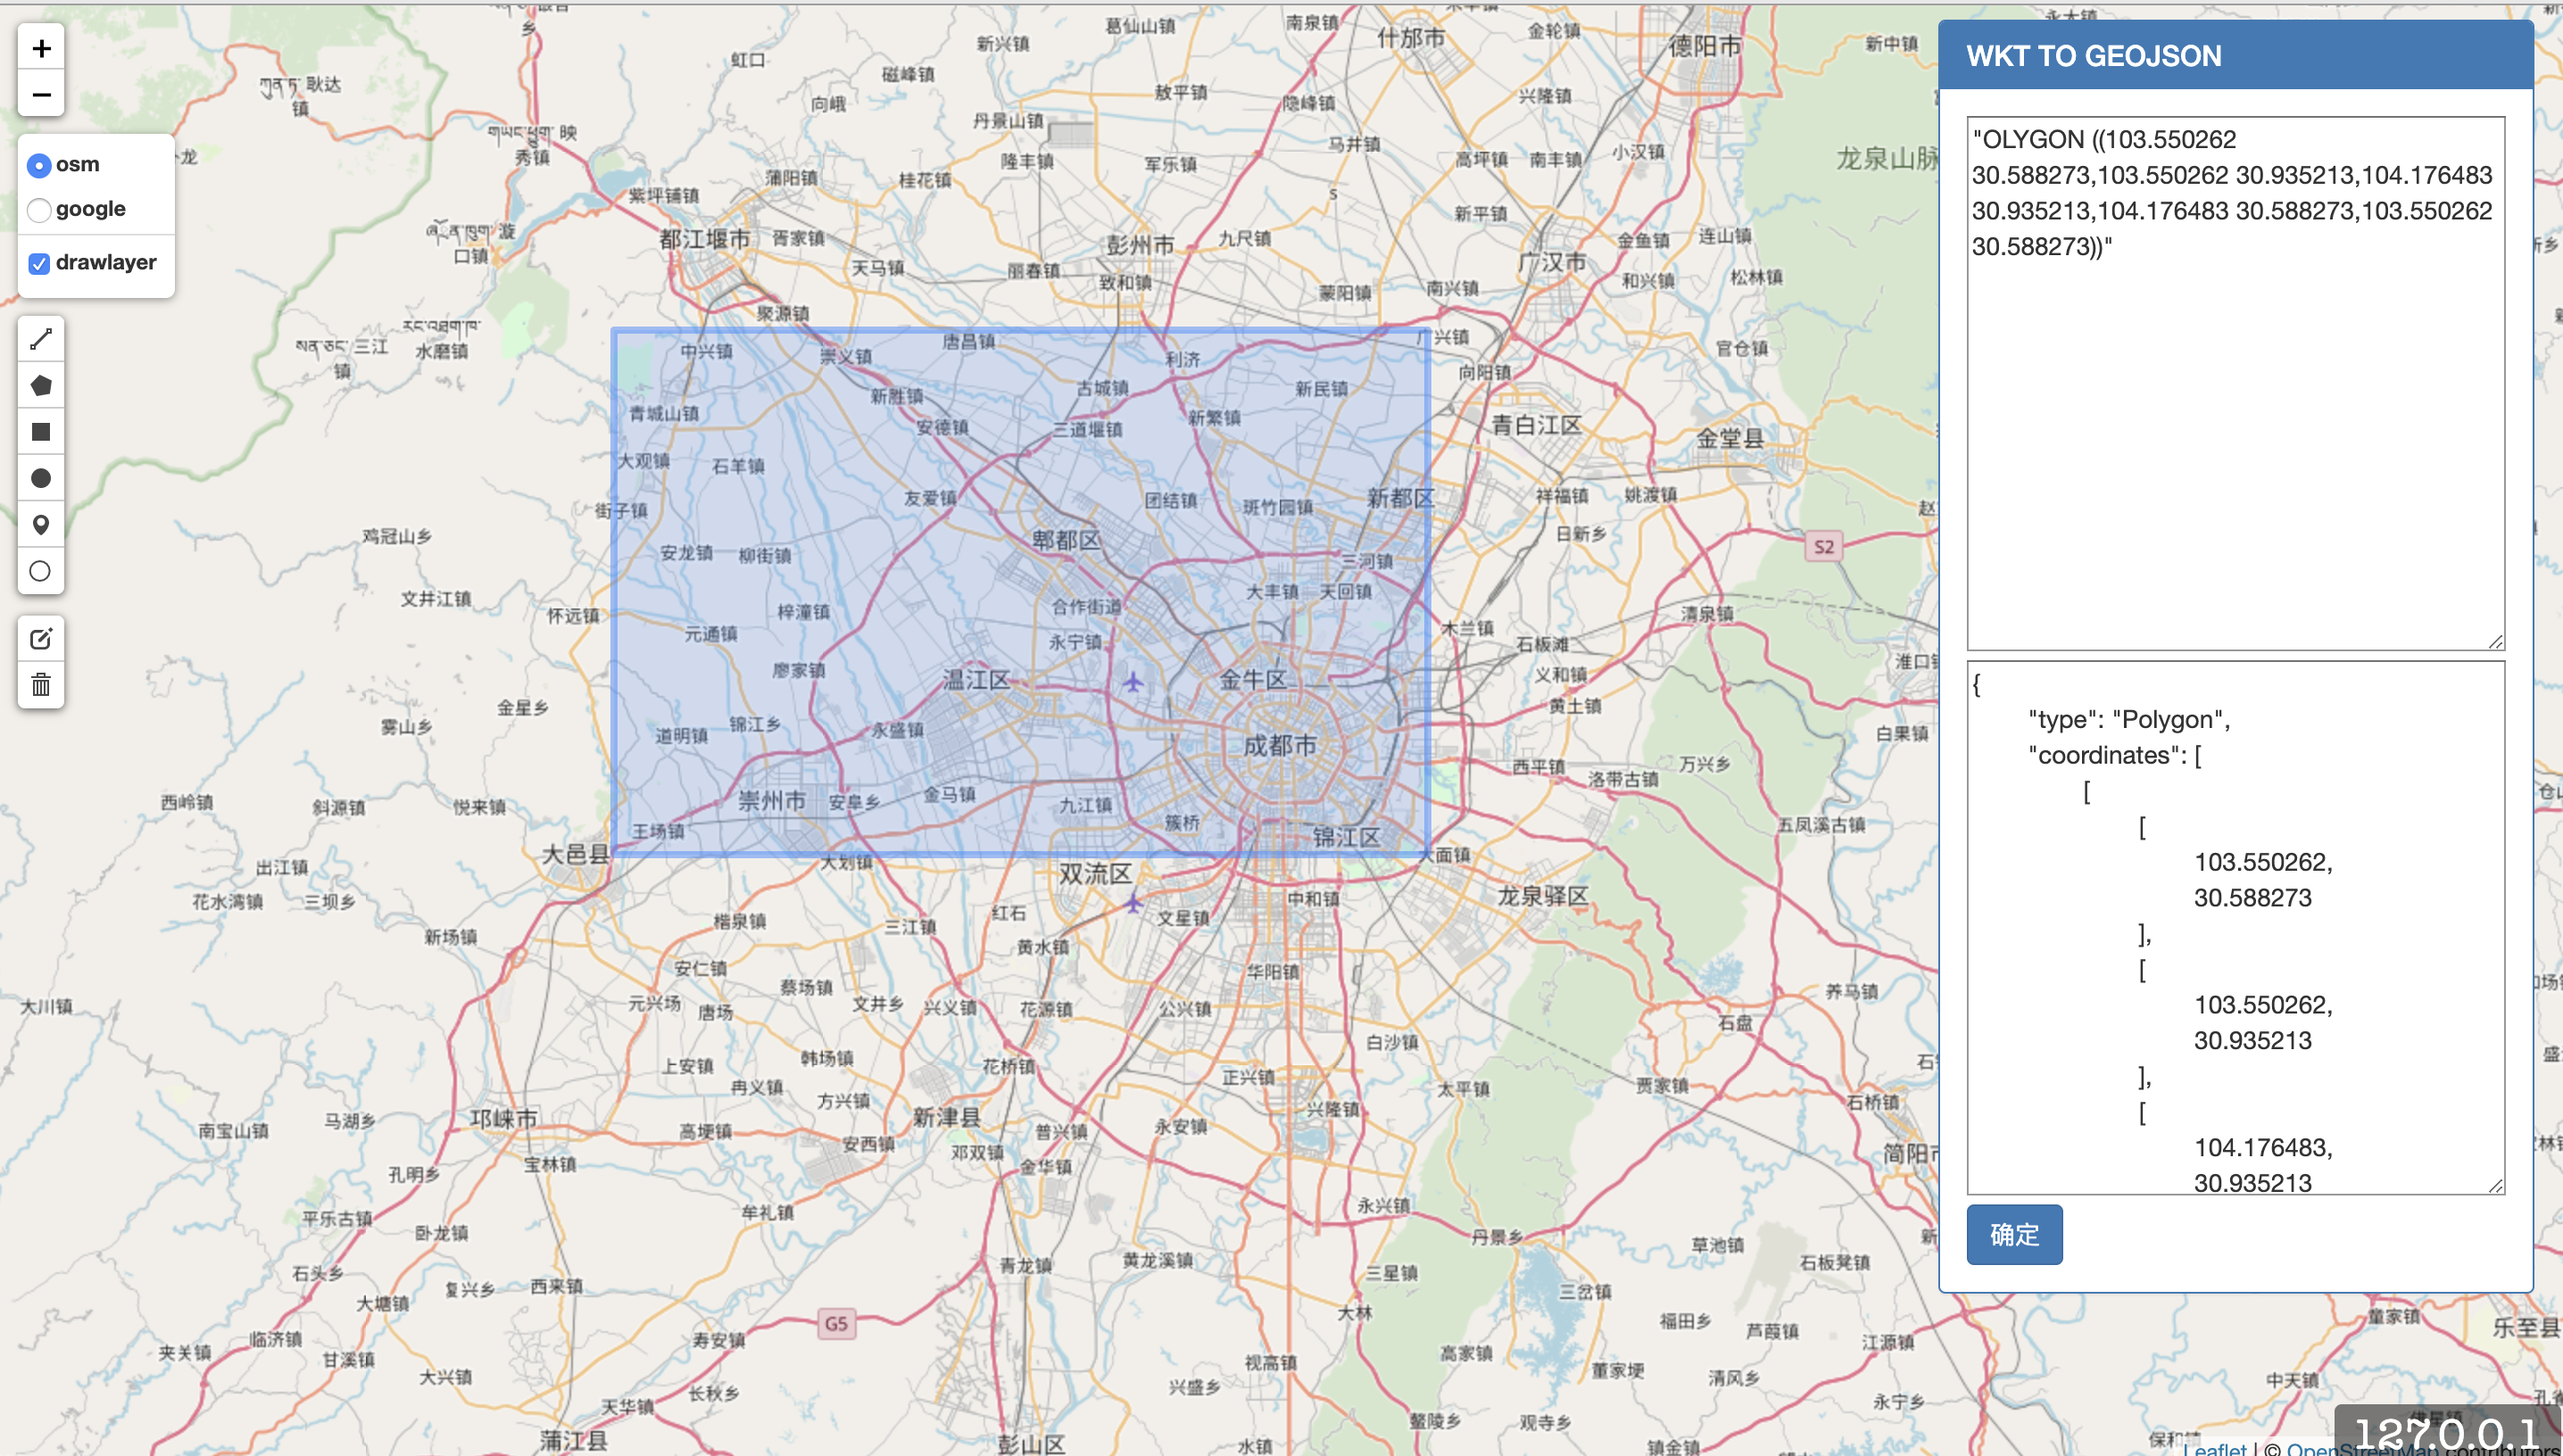
Task: Click inside the WKT input textarea
Action: (x=2235, y=383)
